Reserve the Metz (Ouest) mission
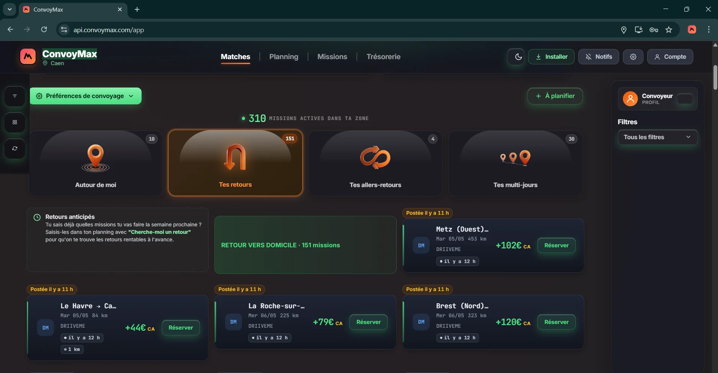718x373 pixels. pos(556,245)
